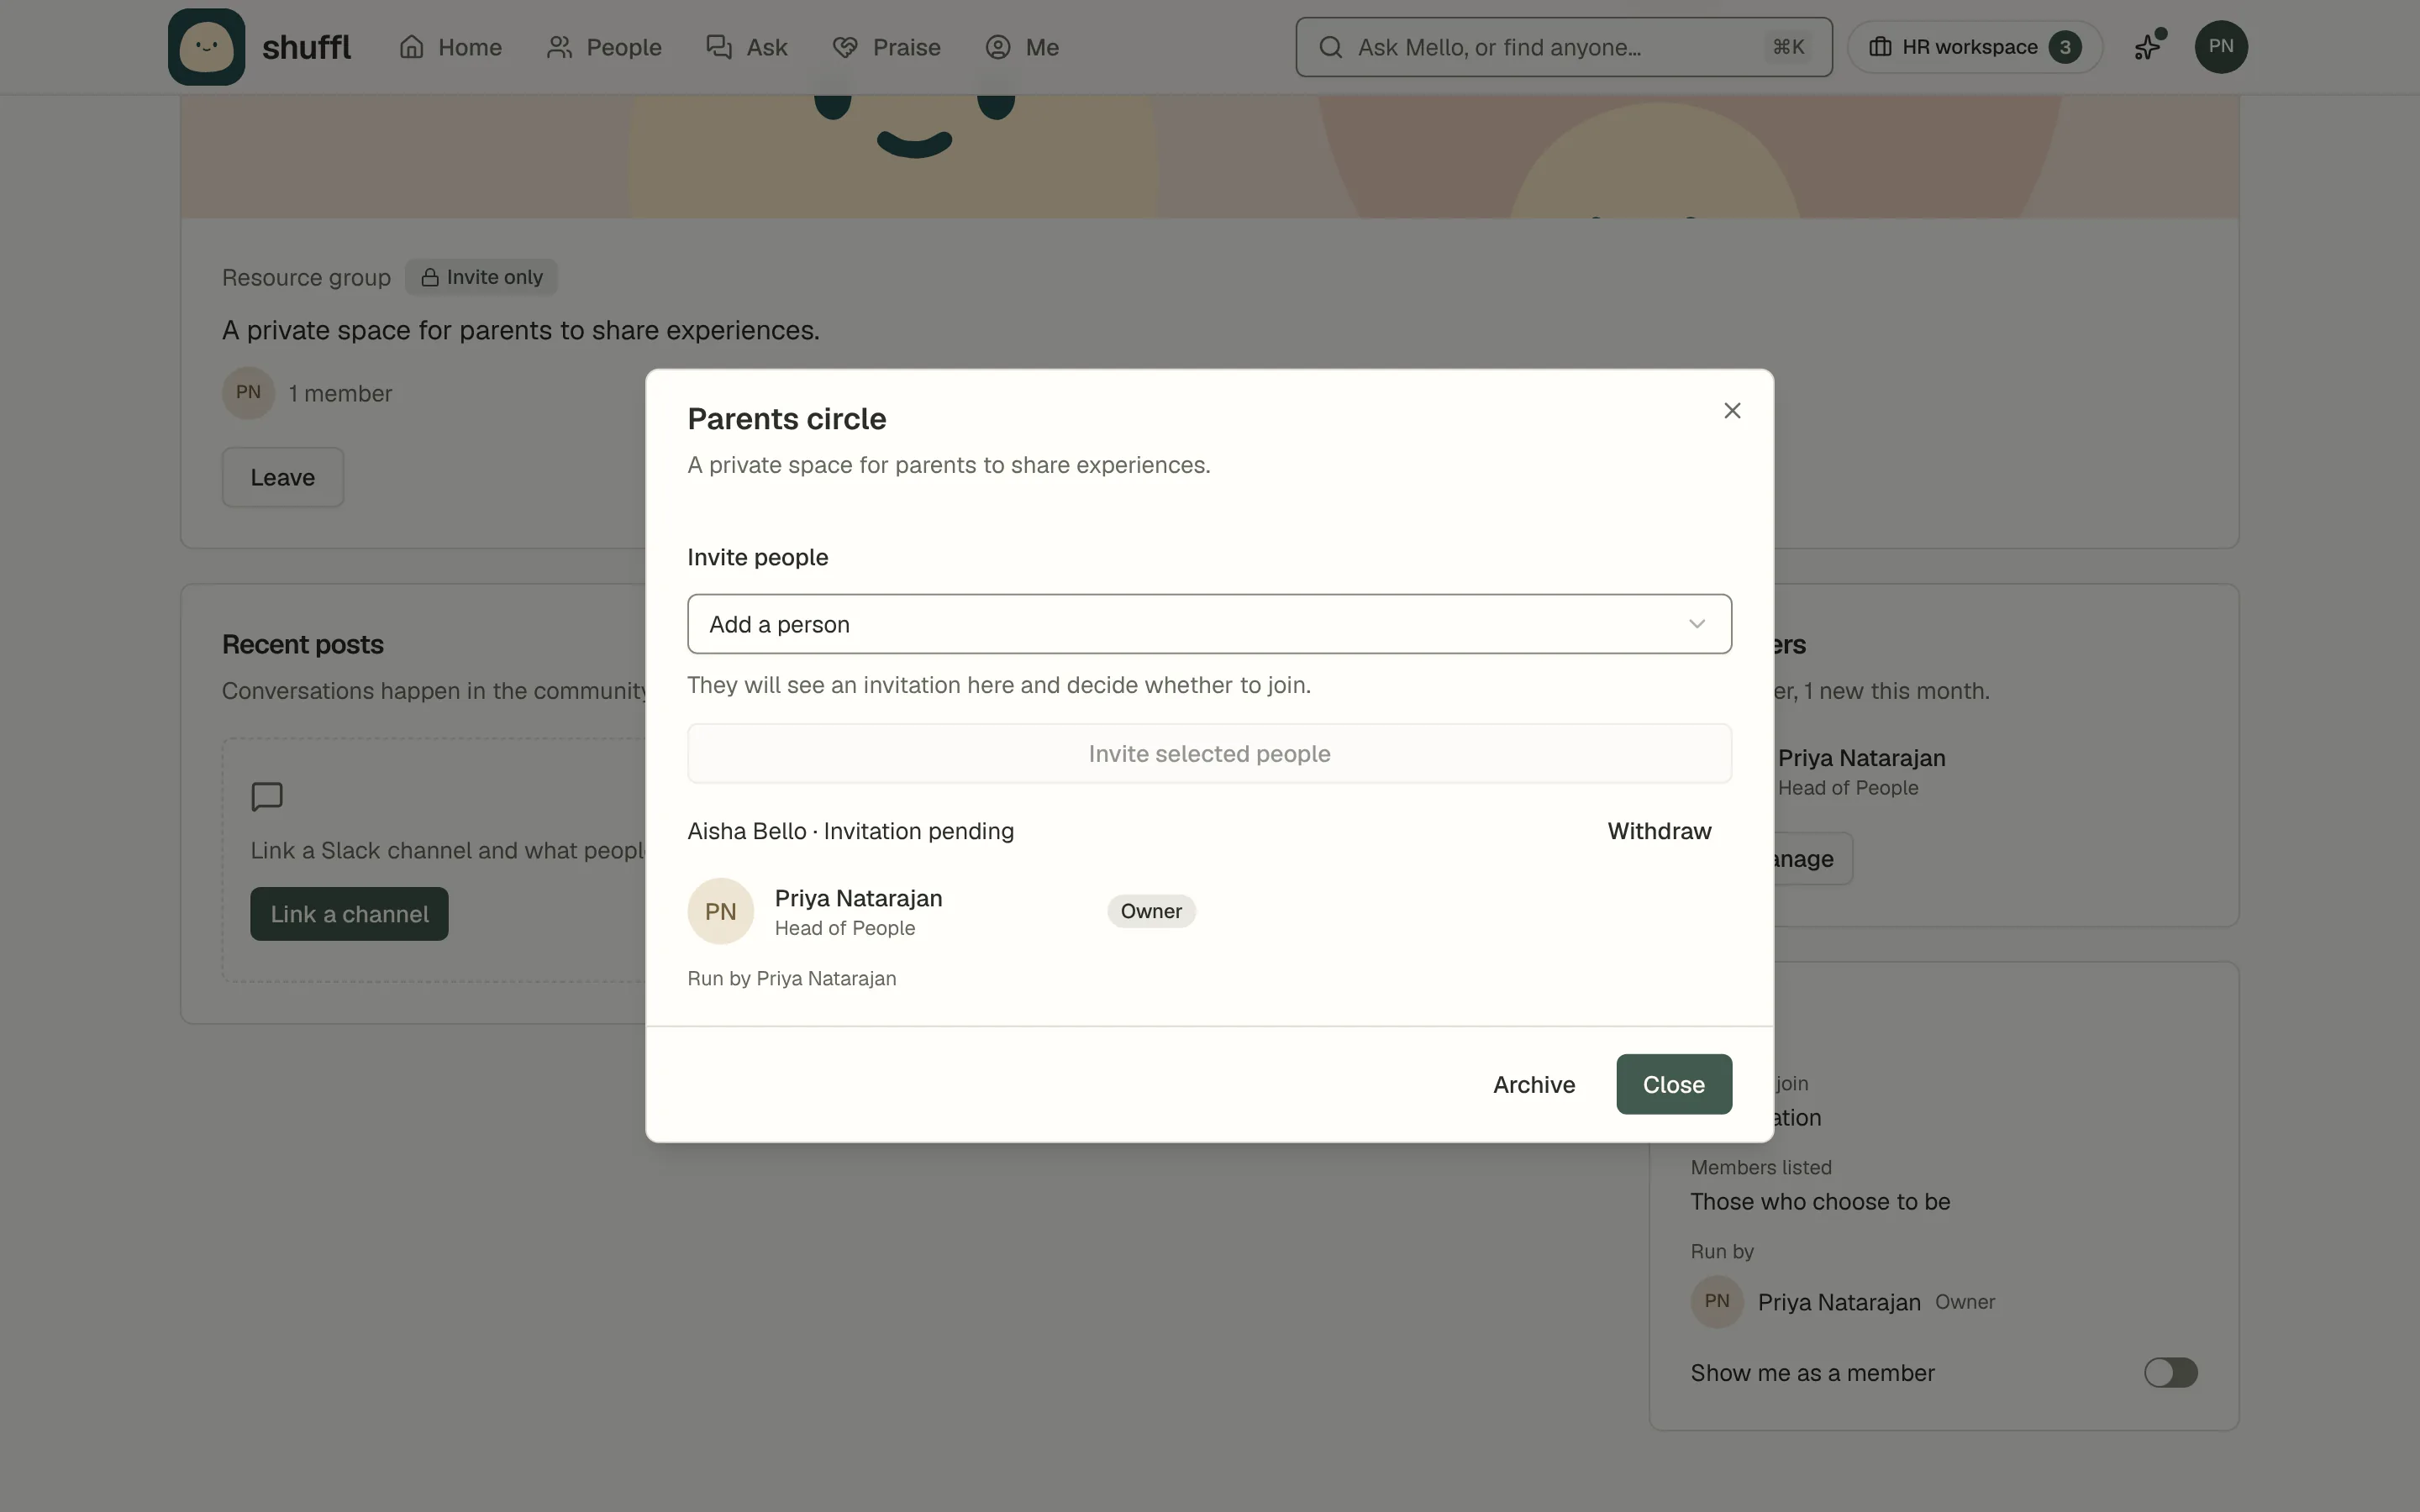This screenshot has height=1512, width=2420.
Task: Click Invite selected people button
Action: point(1209,754)
